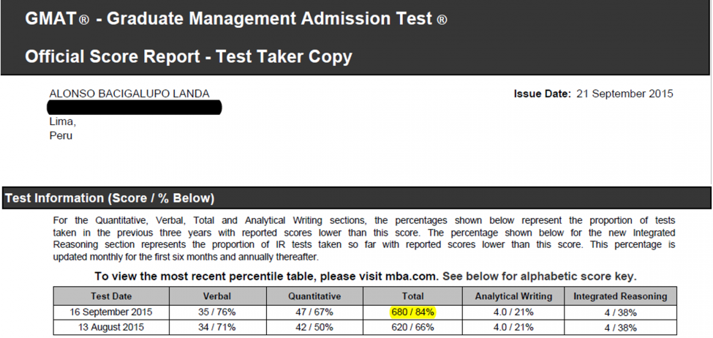Click the 47 / 67% quantitative score
This screenshot has width=713, height=338.
(x=314, y=312)
